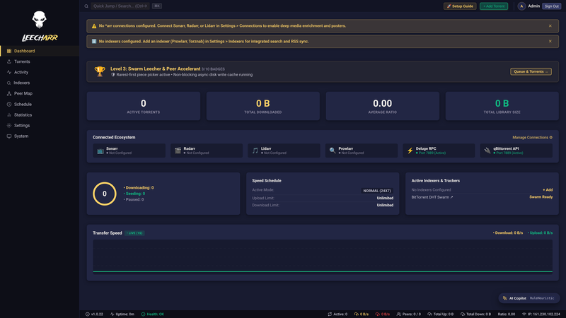Click the Sonarr TV icon
The height and width of the screenshot is (318, 566).
[x=100, y=151]
